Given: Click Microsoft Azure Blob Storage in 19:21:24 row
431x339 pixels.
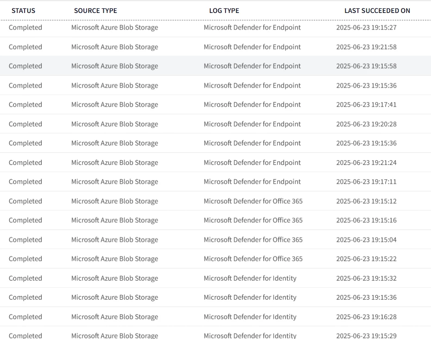Looking at the screenshot, I should click(x=115, y=163).
